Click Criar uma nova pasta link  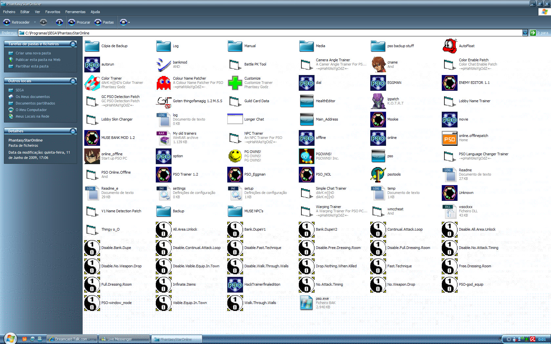(33, 53)
